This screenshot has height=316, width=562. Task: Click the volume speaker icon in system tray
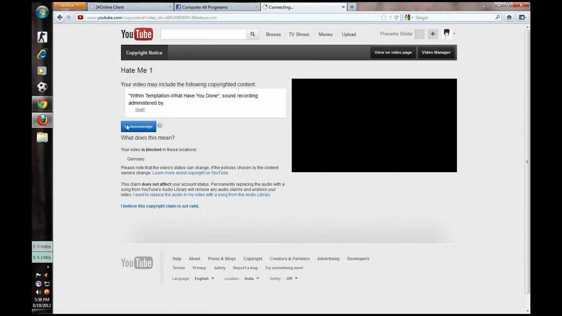click(39, 292)
